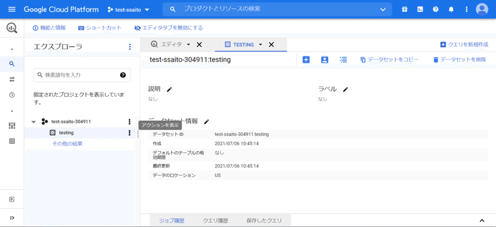This screenshot has height=227, width=496.
Task: Open the dataset list-style toolbar icon
Action: tap(343, 60)
